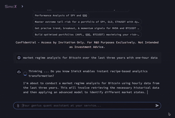Expand the sidebar with the chevron arrow

22,6
